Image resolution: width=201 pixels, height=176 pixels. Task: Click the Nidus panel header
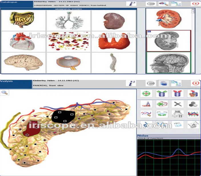point(169,136)
